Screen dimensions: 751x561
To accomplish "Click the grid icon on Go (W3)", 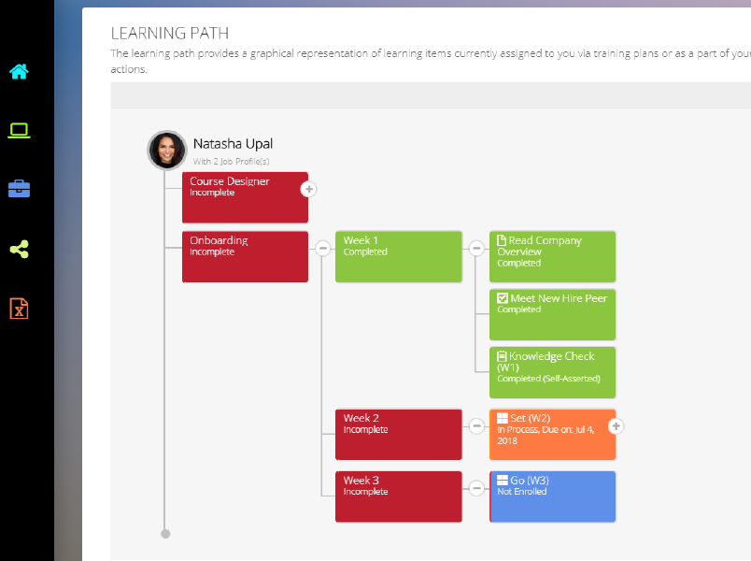I will coord(503,481).
